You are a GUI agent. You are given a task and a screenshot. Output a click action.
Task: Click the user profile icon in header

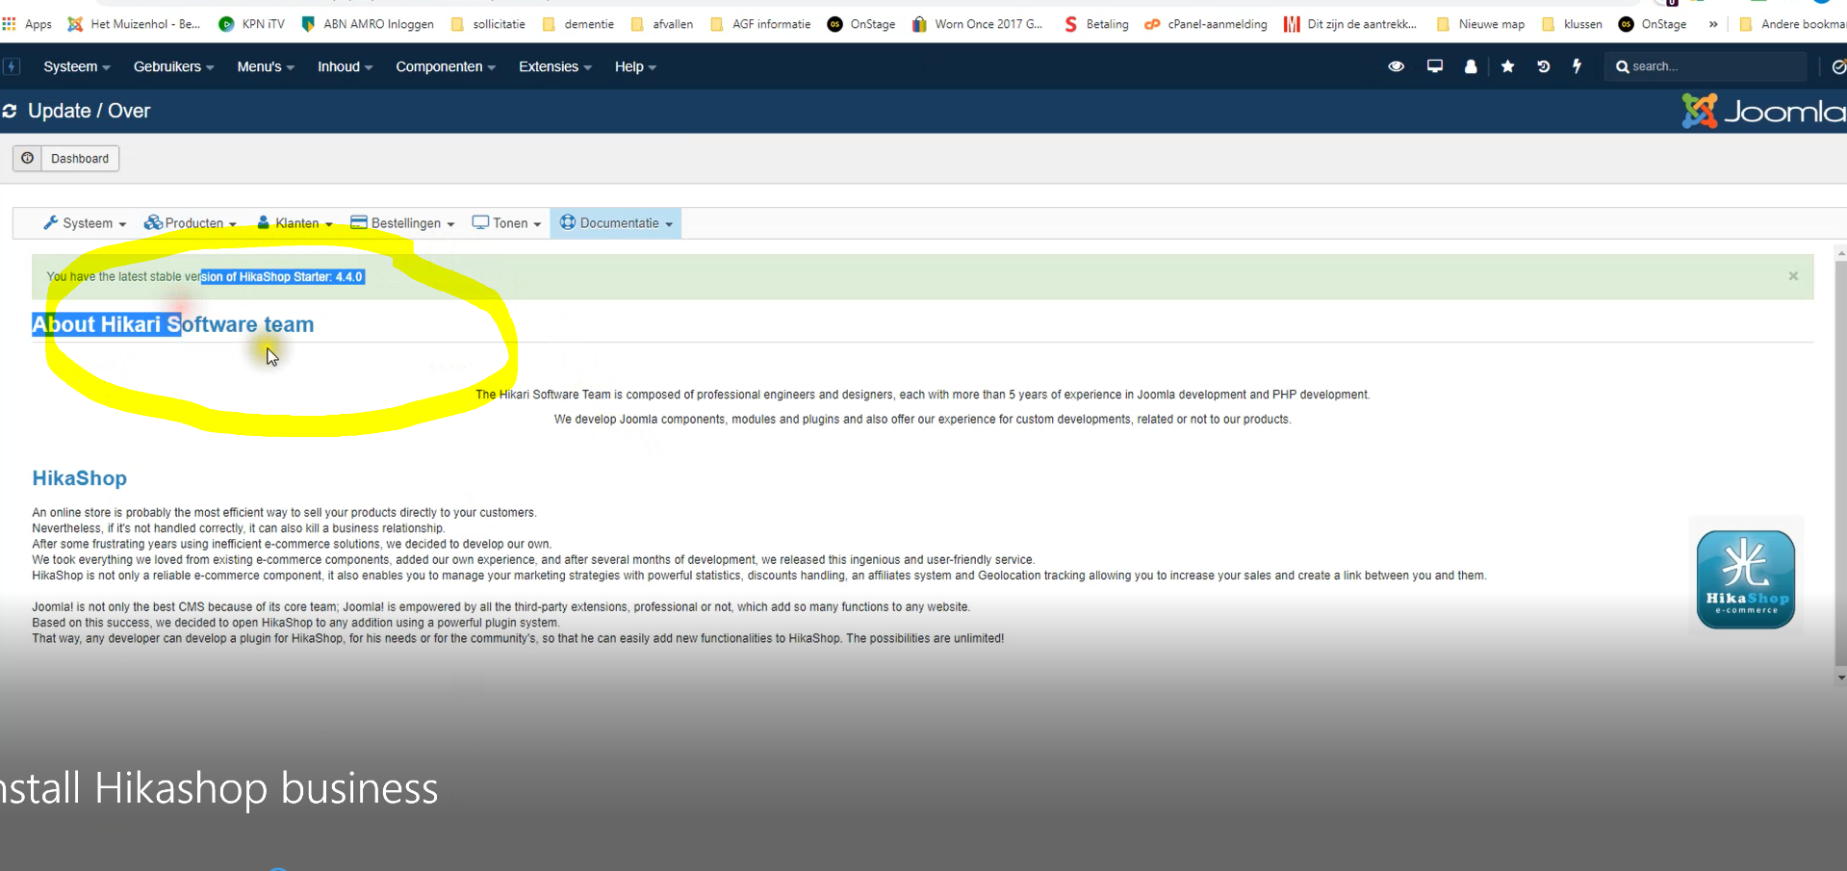tap(1471, 66)
